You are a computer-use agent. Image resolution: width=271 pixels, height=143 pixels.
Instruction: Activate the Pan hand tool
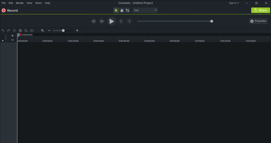(122, 10)
